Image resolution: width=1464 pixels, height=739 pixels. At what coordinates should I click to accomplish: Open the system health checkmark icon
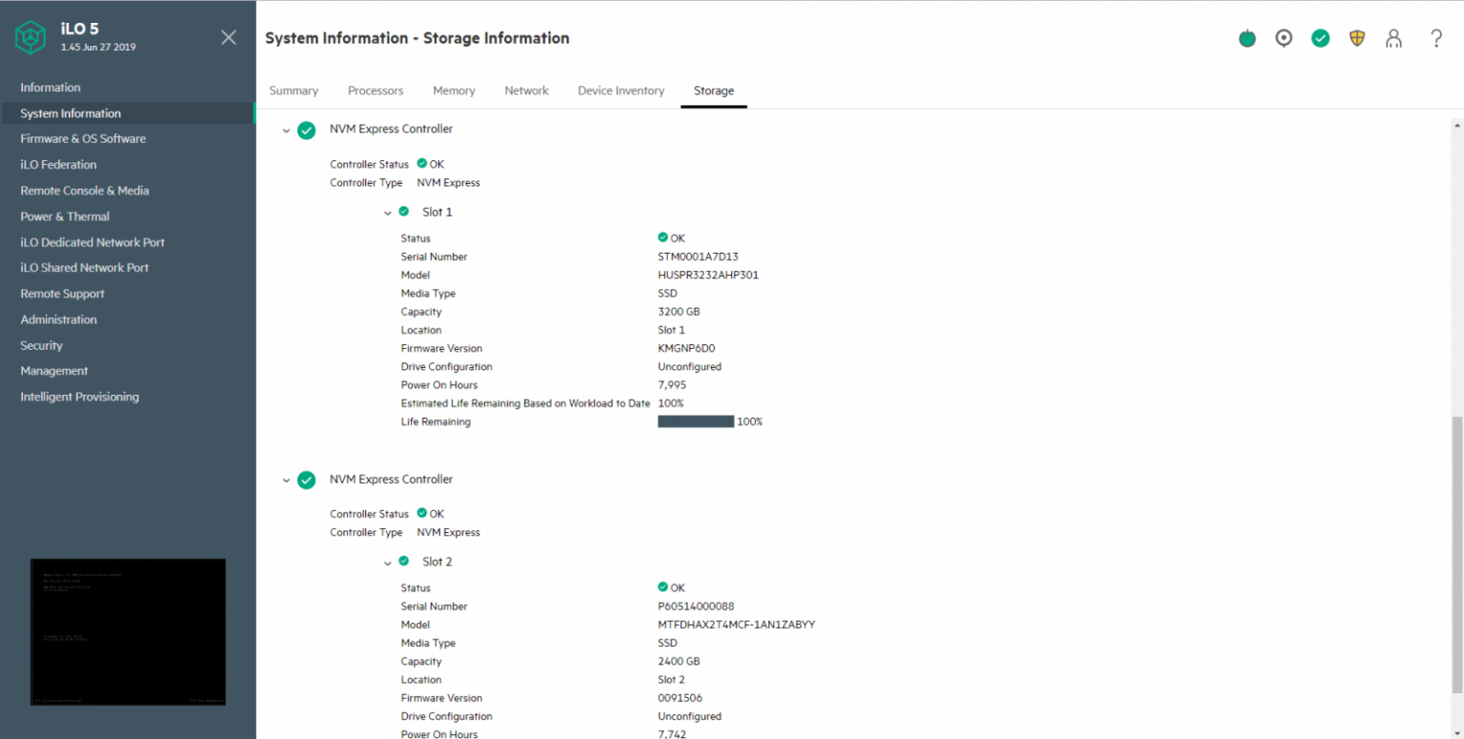pyautogui.click(x=1320, y=38)
